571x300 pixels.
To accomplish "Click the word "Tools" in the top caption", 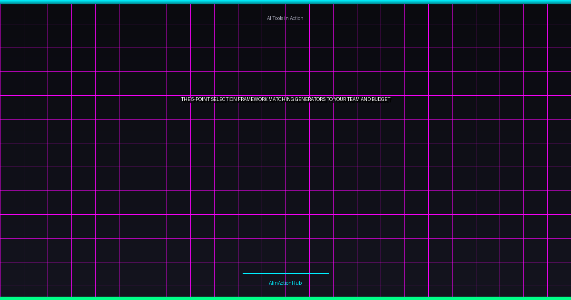I will tap(277, 18).
